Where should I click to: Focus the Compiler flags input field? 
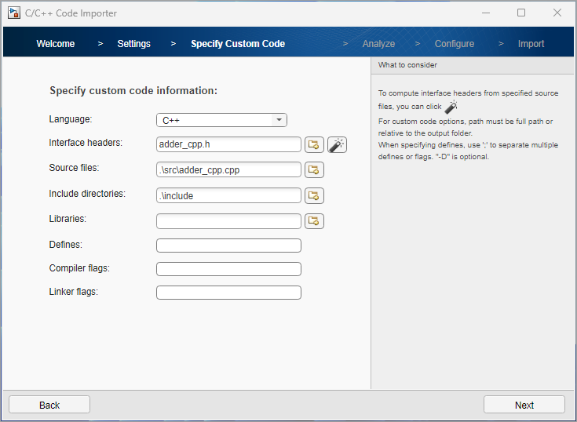pos(228,269)
